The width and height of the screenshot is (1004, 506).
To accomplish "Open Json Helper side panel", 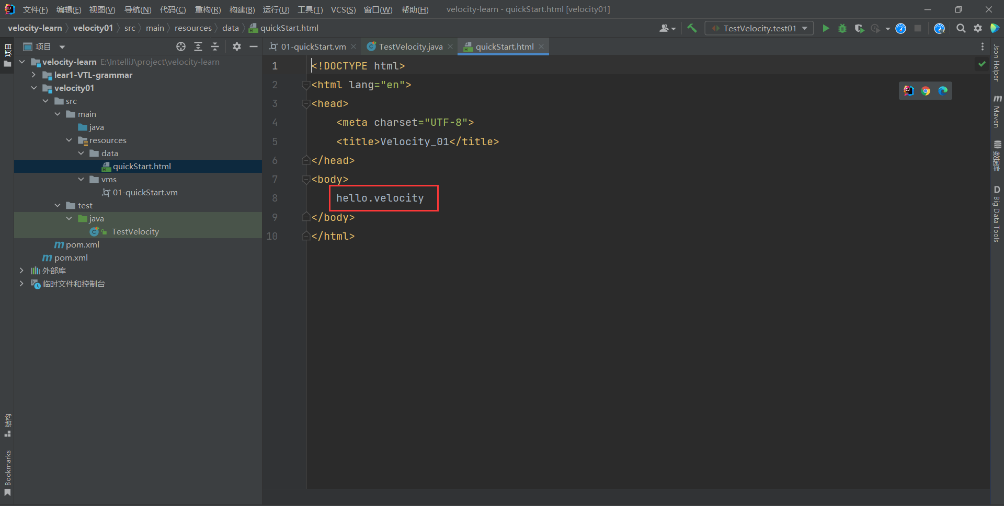I will coord(997,63).
